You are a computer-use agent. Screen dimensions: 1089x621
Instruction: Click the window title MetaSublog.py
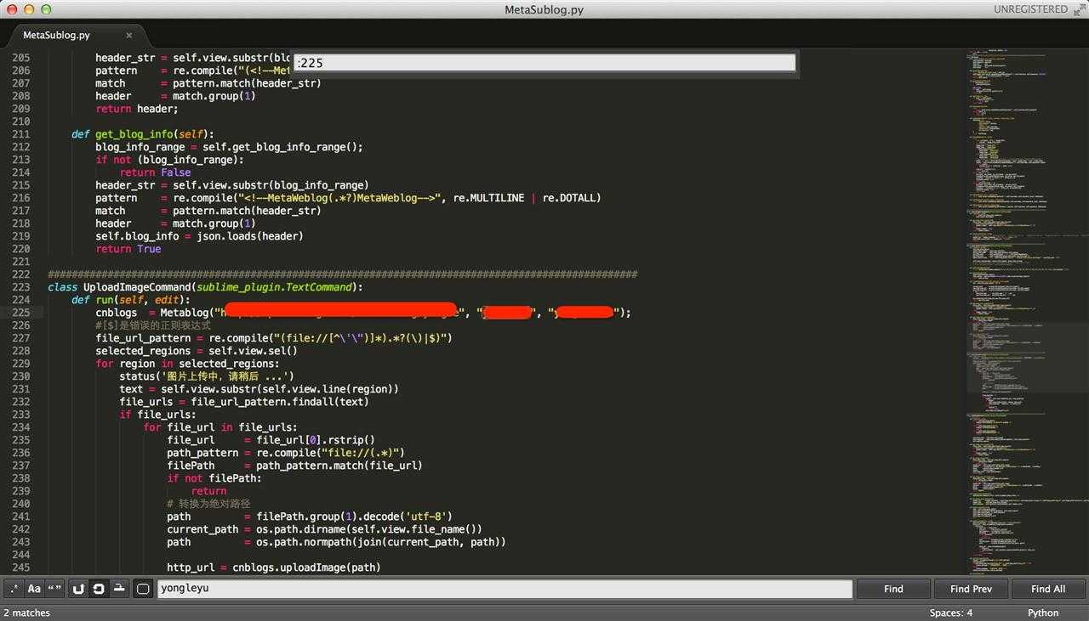click(x=544, y=9)
